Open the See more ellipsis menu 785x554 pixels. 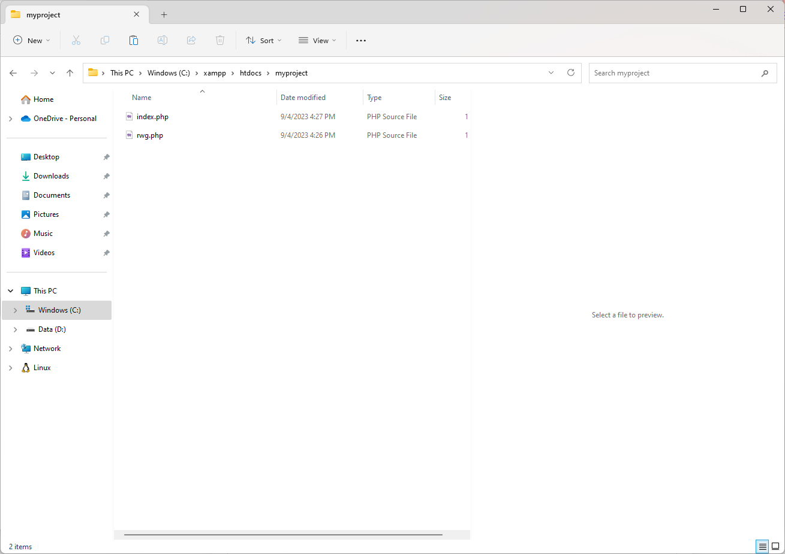click(x=361, y=41)
